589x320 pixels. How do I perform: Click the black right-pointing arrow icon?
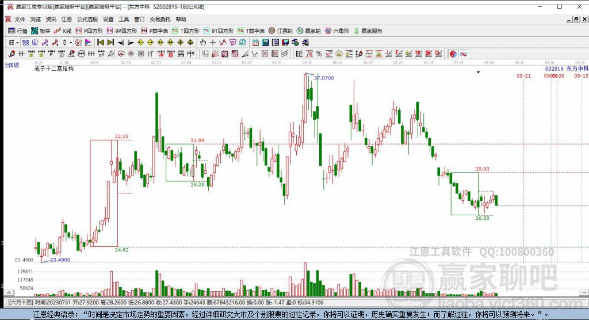(x=131, y=43)
